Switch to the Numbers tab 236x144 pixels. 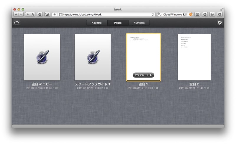pos(139,23)
